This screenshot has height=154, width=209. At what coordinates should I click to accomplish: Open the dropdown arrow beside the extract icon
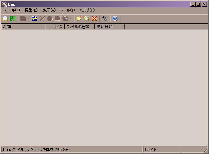[29, 19]
